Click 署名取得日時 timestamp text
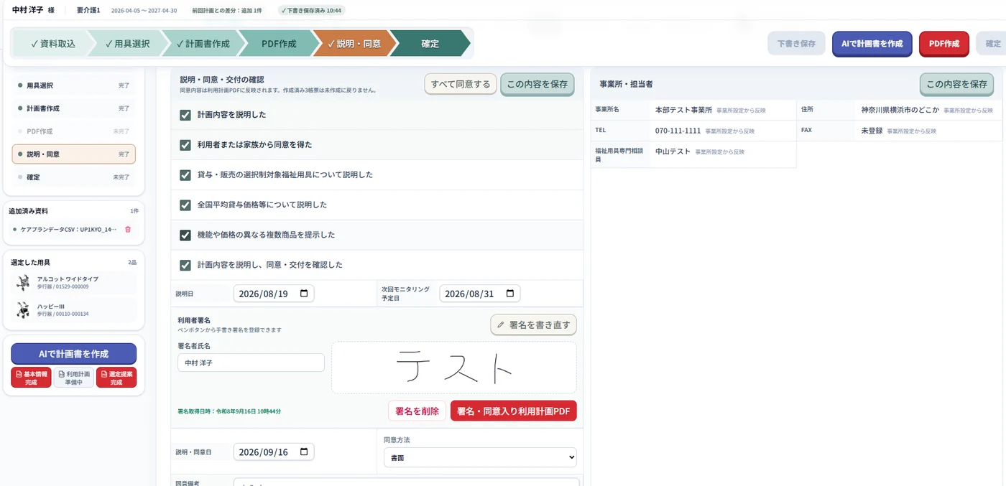 click(x=229, y=412)
